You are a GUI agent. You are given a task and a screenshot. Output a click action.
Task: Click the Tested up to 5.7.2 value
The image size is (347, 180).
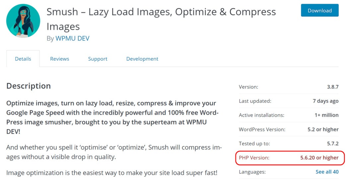pos(333,144)
